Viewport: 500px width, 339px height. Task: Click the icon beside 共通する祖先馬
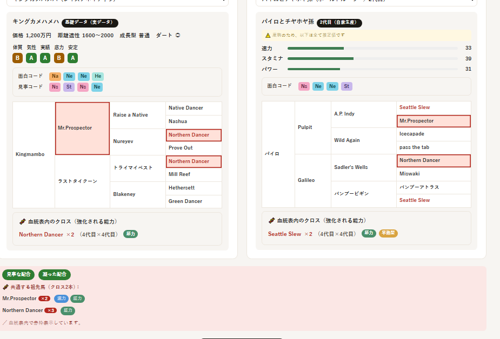click(x=5, y=287)
